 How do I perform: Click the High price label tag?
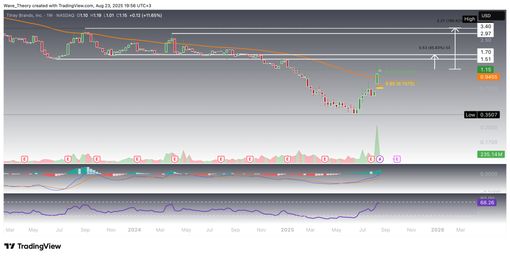click(x=469, y=19)
